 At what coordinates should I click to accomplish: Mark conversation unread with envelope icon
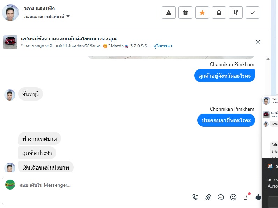[x=219, y=13]
